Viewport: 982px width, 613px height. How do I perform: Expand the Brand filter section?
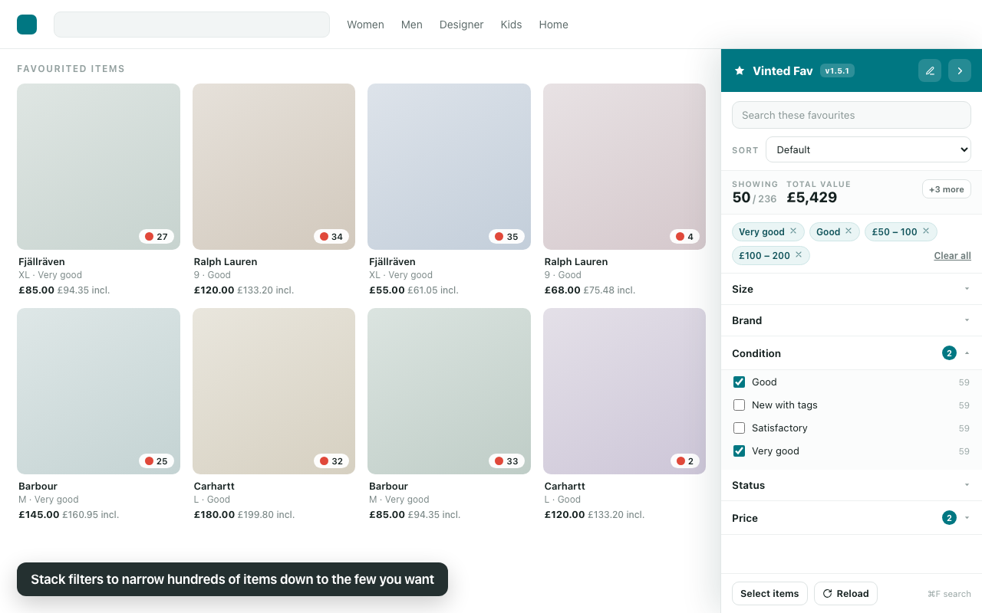tap(852, 320)
